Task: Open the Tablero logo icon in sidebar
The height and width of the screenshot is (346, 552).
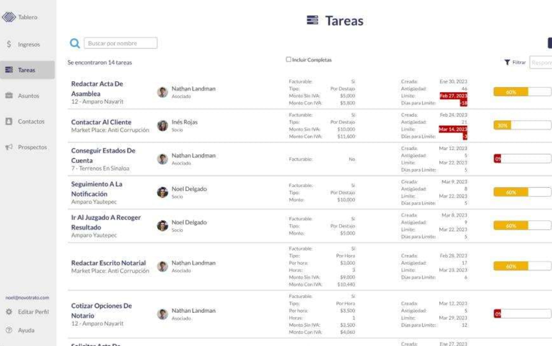Action: click(x=9, y=17)
